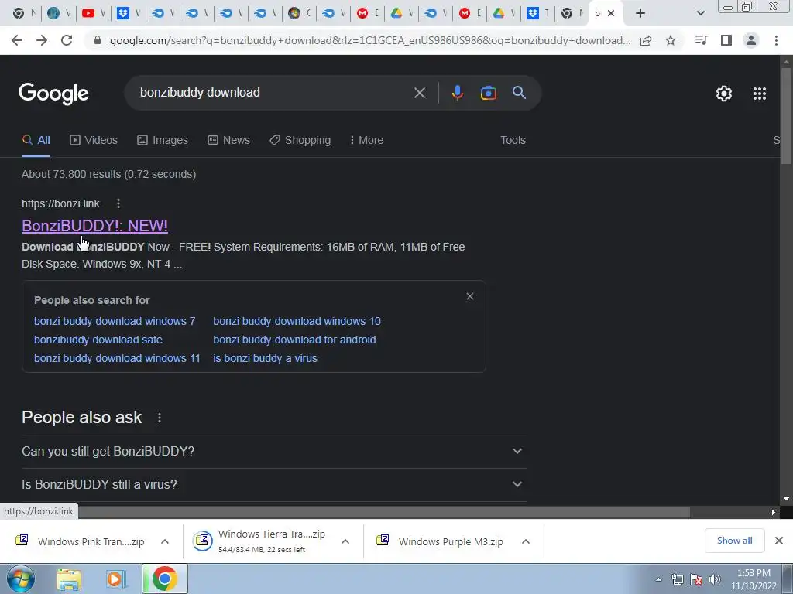Viewport: 793px width, 594px height.
Task: Click the page vertical scrollbar
Action: pos(786,115)
